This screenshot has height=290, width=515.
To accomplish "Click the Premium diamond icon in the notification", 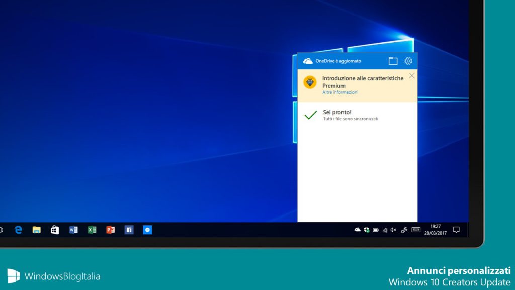I will coord(310,82).
